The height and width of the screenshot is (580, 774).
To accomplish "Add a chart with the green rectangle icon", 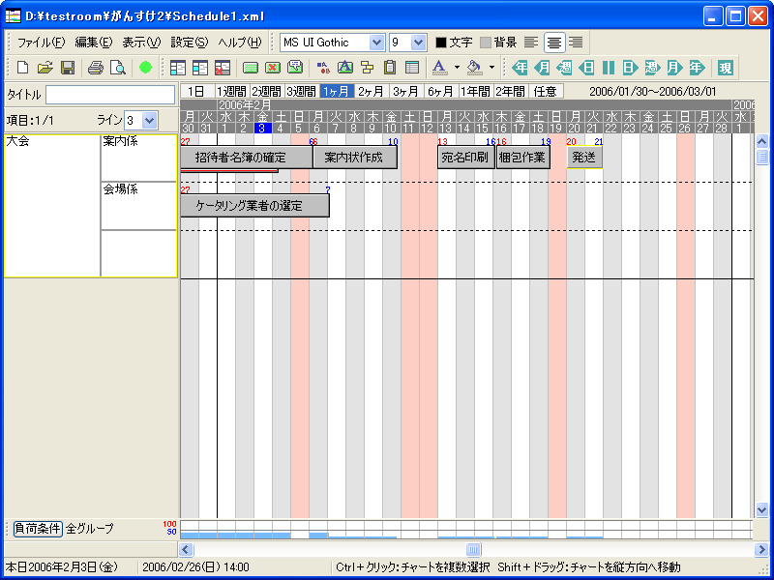I will (x=251, y=68).
